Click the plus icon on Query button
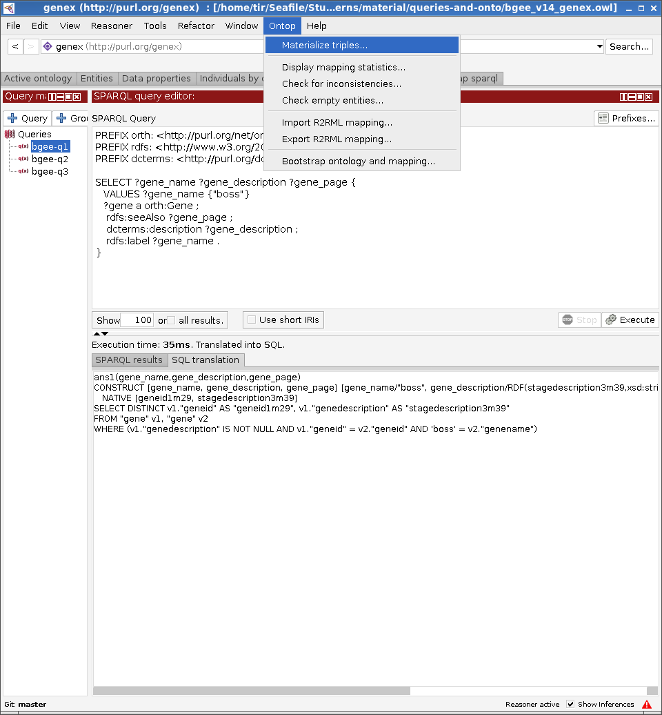Screen dimensions: 662x715 point(12,118)
